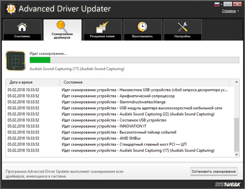The width and height of the screenshot is (245, 189).
Task: Click the current device text under progress bar
Action: click(x=77, y=69)
